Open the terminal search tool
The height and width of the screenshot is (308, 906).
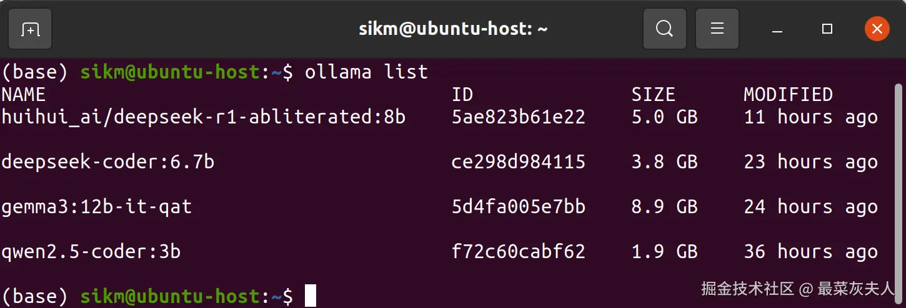(665, 29)
